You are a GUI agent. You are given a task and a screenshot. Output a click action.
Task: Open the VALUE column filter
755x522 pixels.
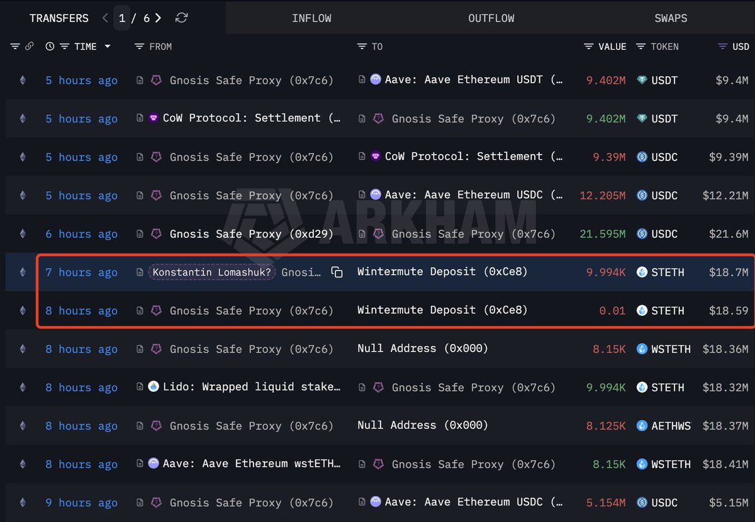point(588,47)
